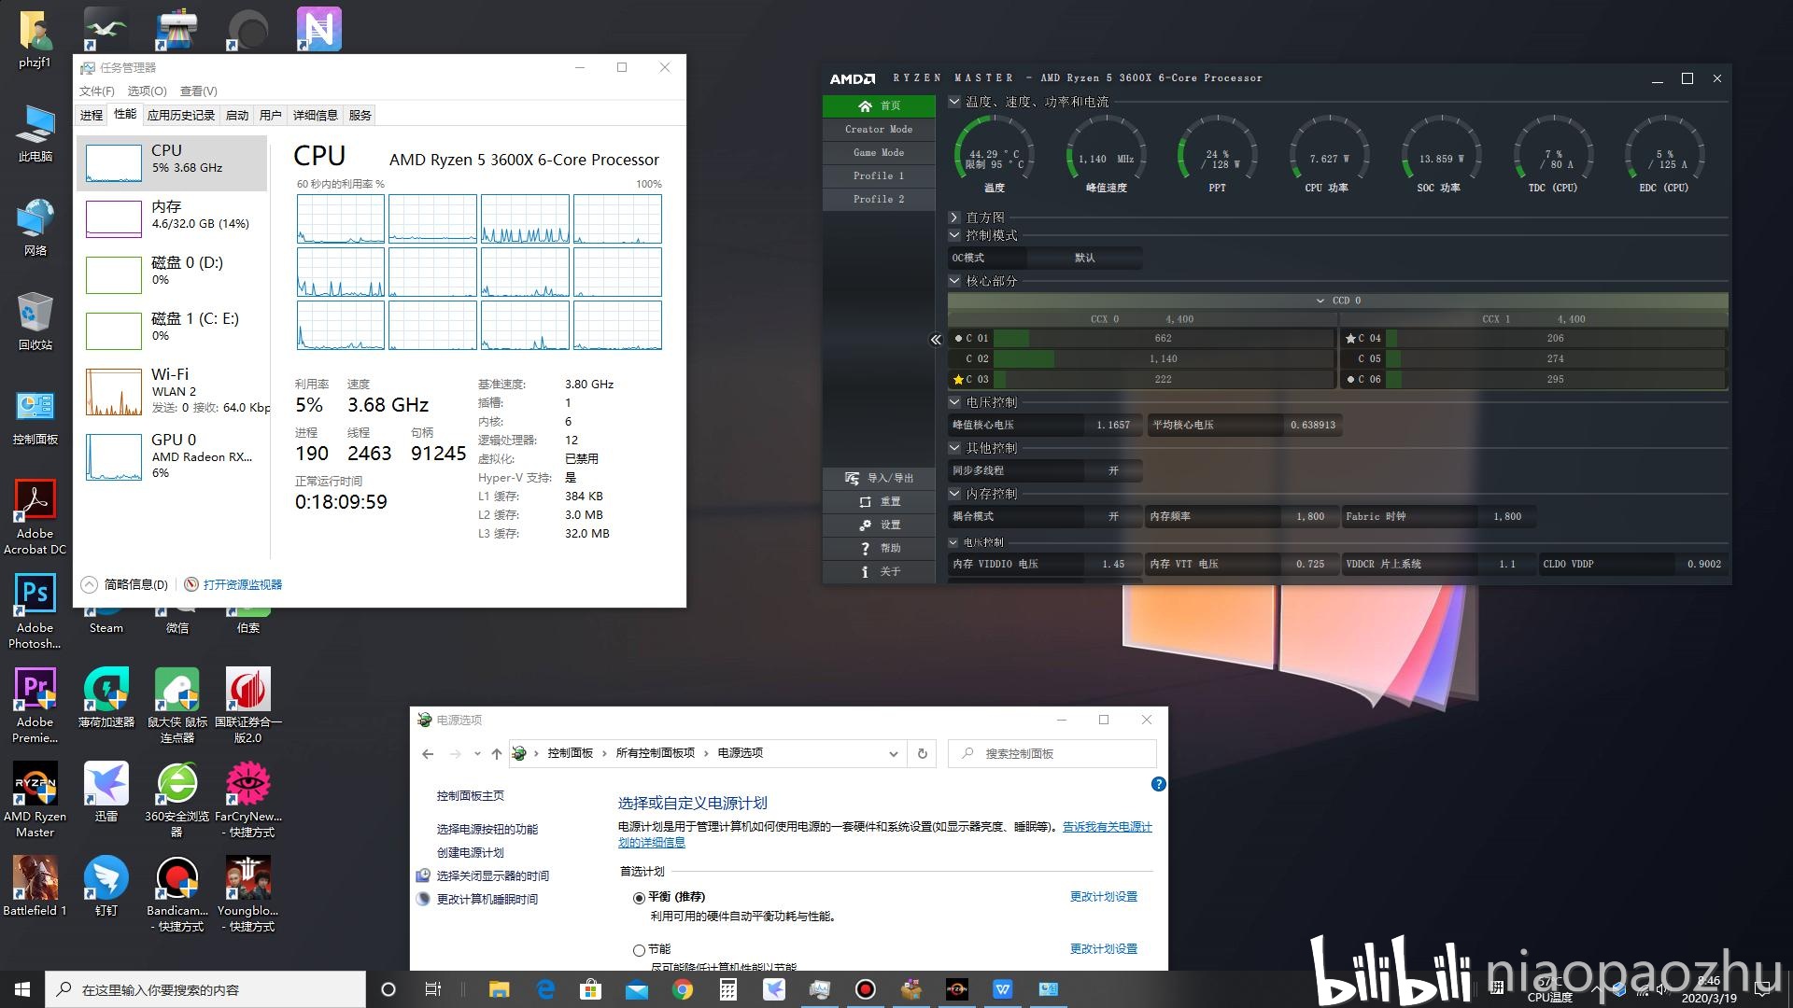Switch to Details tab in Task Manager

coord(316,115)
